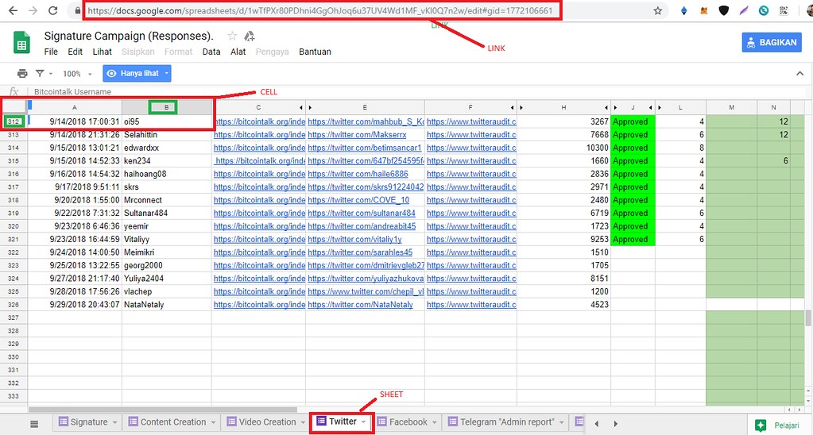813x435 pixels.
Task: Collapse the menus with the up chevron
Action: pos(800,74)
